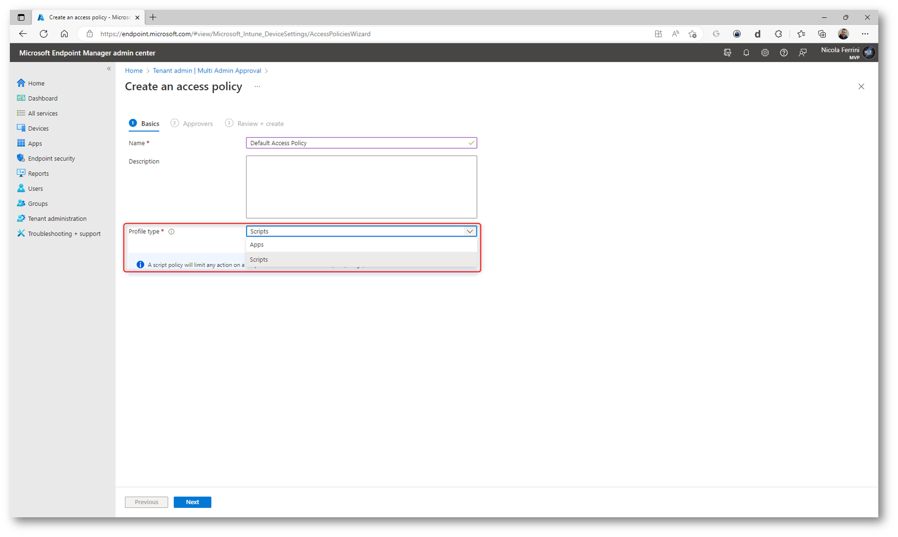Open the browser extensions menu
This screenshot has width=898, height=537.
point(778,34)
